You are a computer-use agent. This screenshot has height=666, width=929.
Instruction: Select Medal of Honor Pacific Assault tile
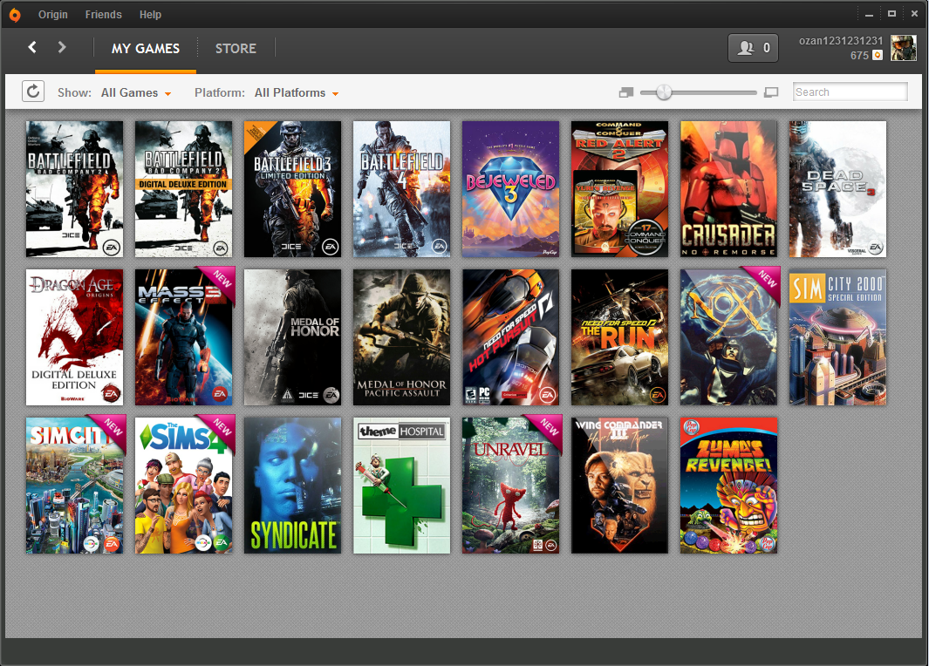click(x=402, y=336)
